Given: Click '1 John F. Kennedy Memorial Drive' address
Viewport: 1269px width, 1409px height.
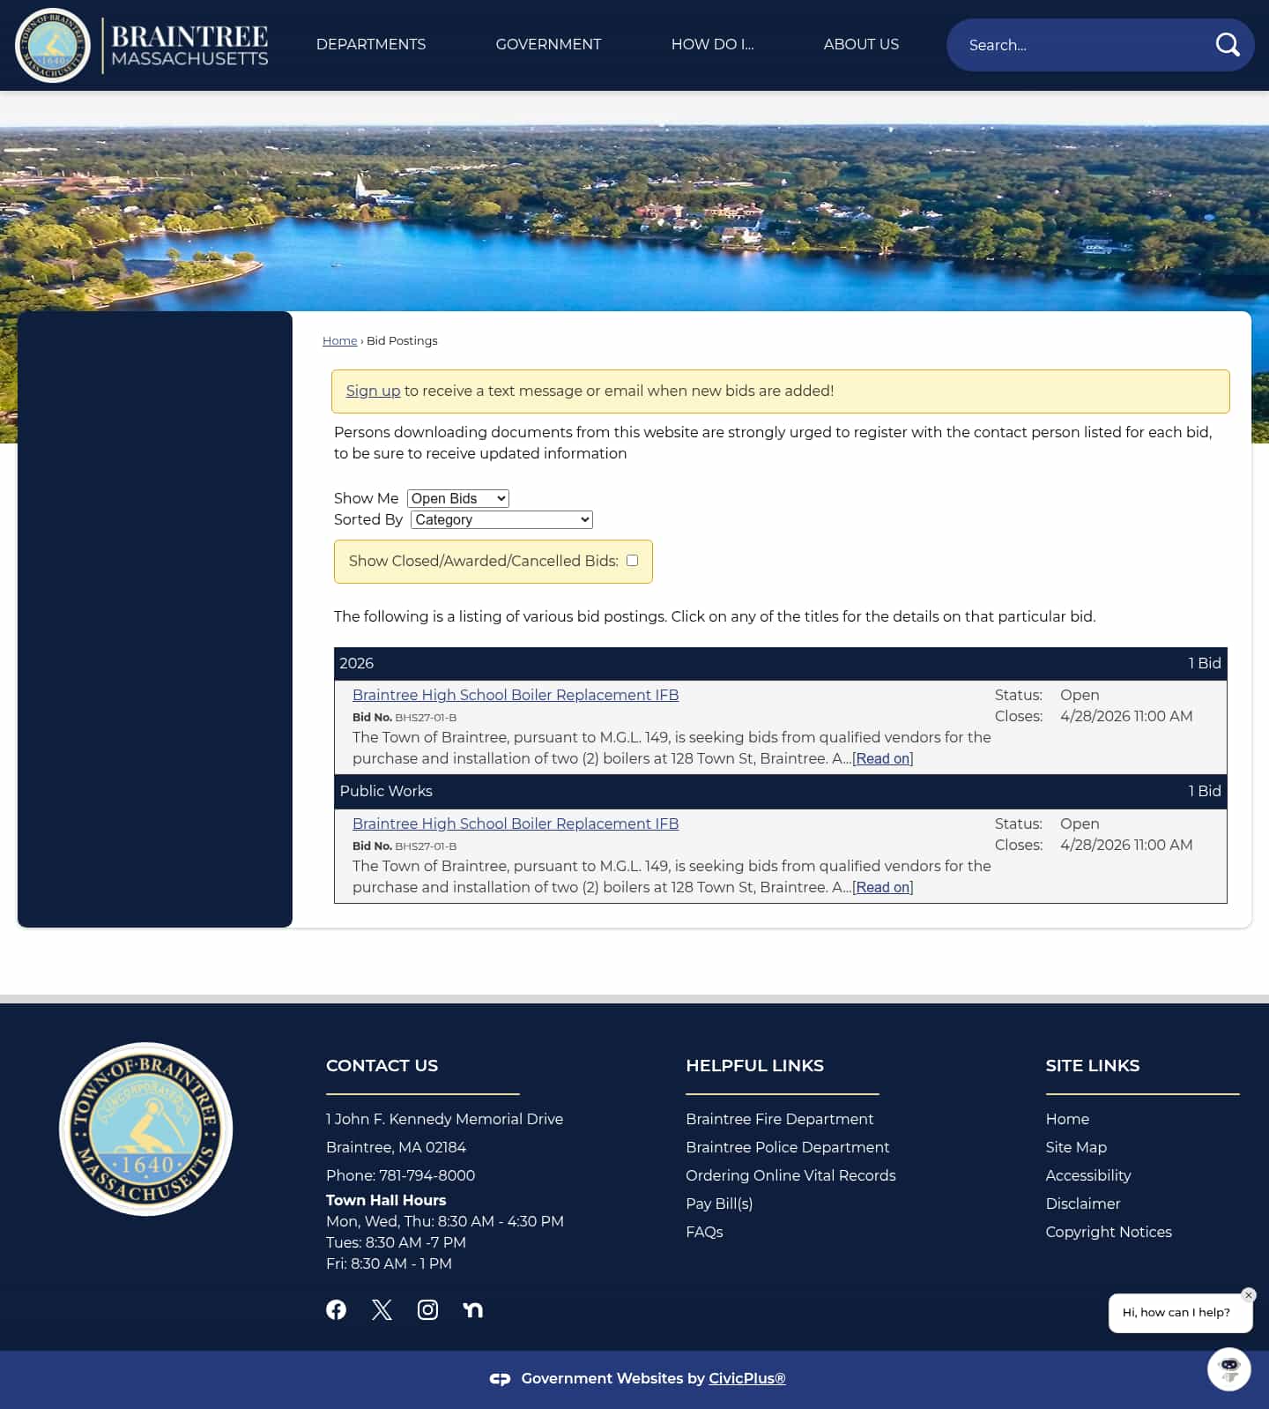Looking at the screenshot, I should click(444, 1119).
